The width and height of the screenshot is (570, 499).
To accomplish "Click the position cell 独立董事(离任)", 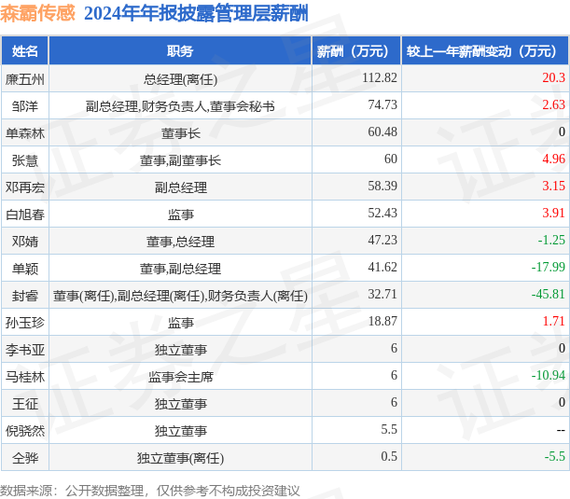I will point(180,458).
